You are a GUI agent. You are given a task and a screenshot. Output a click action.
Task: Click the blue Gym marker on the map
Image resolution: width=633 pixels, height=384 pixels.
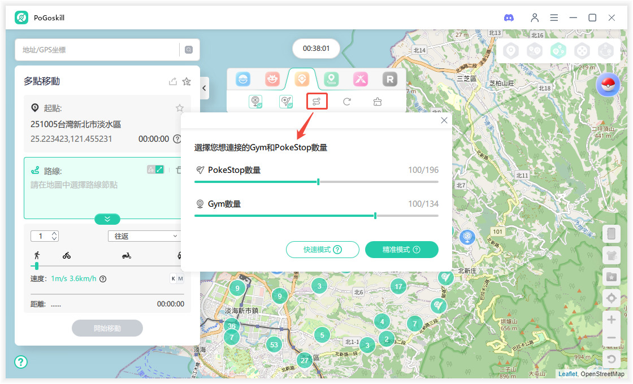click(467, 237)
